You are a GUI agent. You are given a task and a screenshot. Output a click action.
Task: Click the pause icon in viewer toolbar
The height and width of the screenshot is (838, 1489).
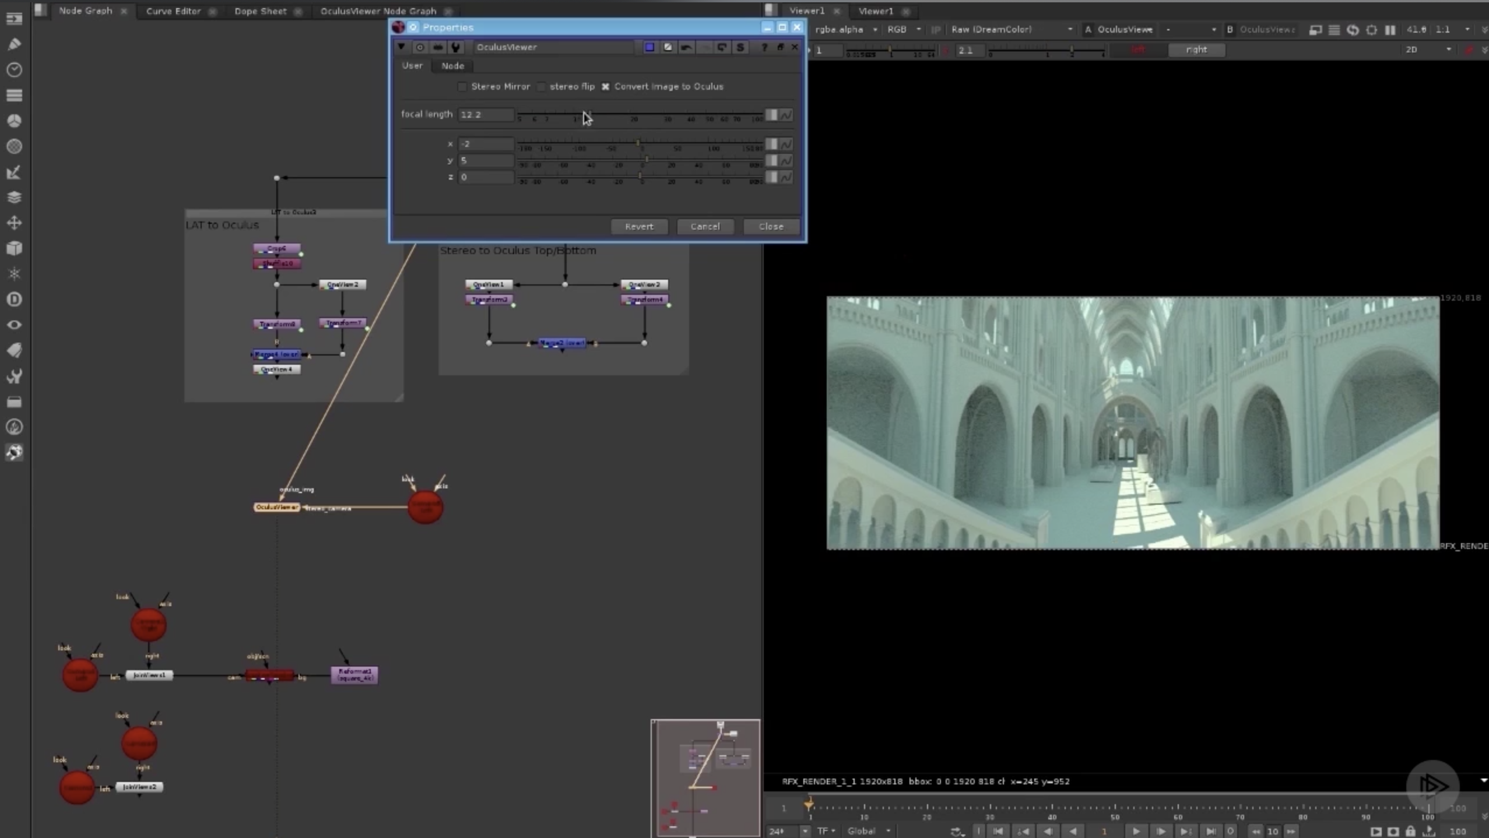pyautogui.click(x=1390, y=30)
